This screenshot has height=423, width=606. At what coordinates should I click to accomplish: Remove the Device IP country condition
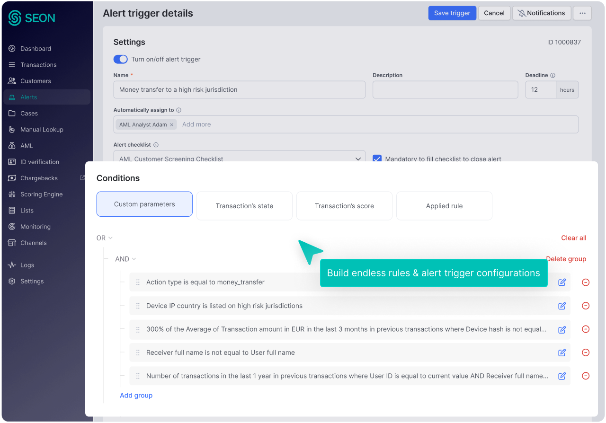pos(586,306)
